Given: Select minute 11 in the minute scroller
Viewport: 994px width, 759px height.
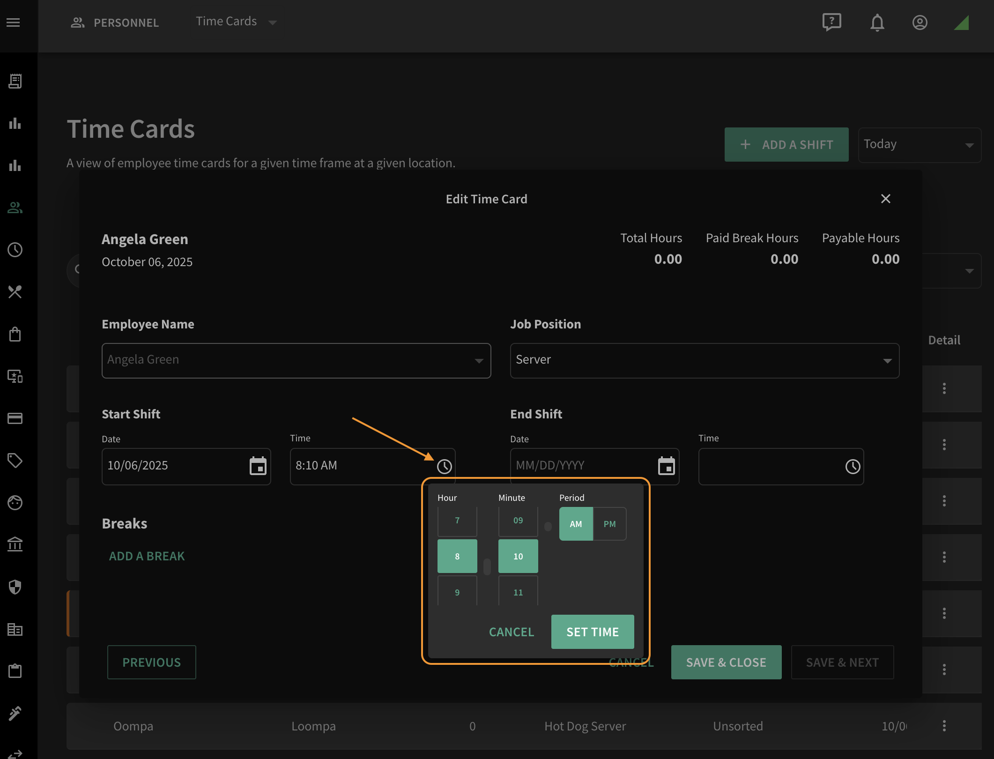Looking at the screenshot, I should [518, 591].
